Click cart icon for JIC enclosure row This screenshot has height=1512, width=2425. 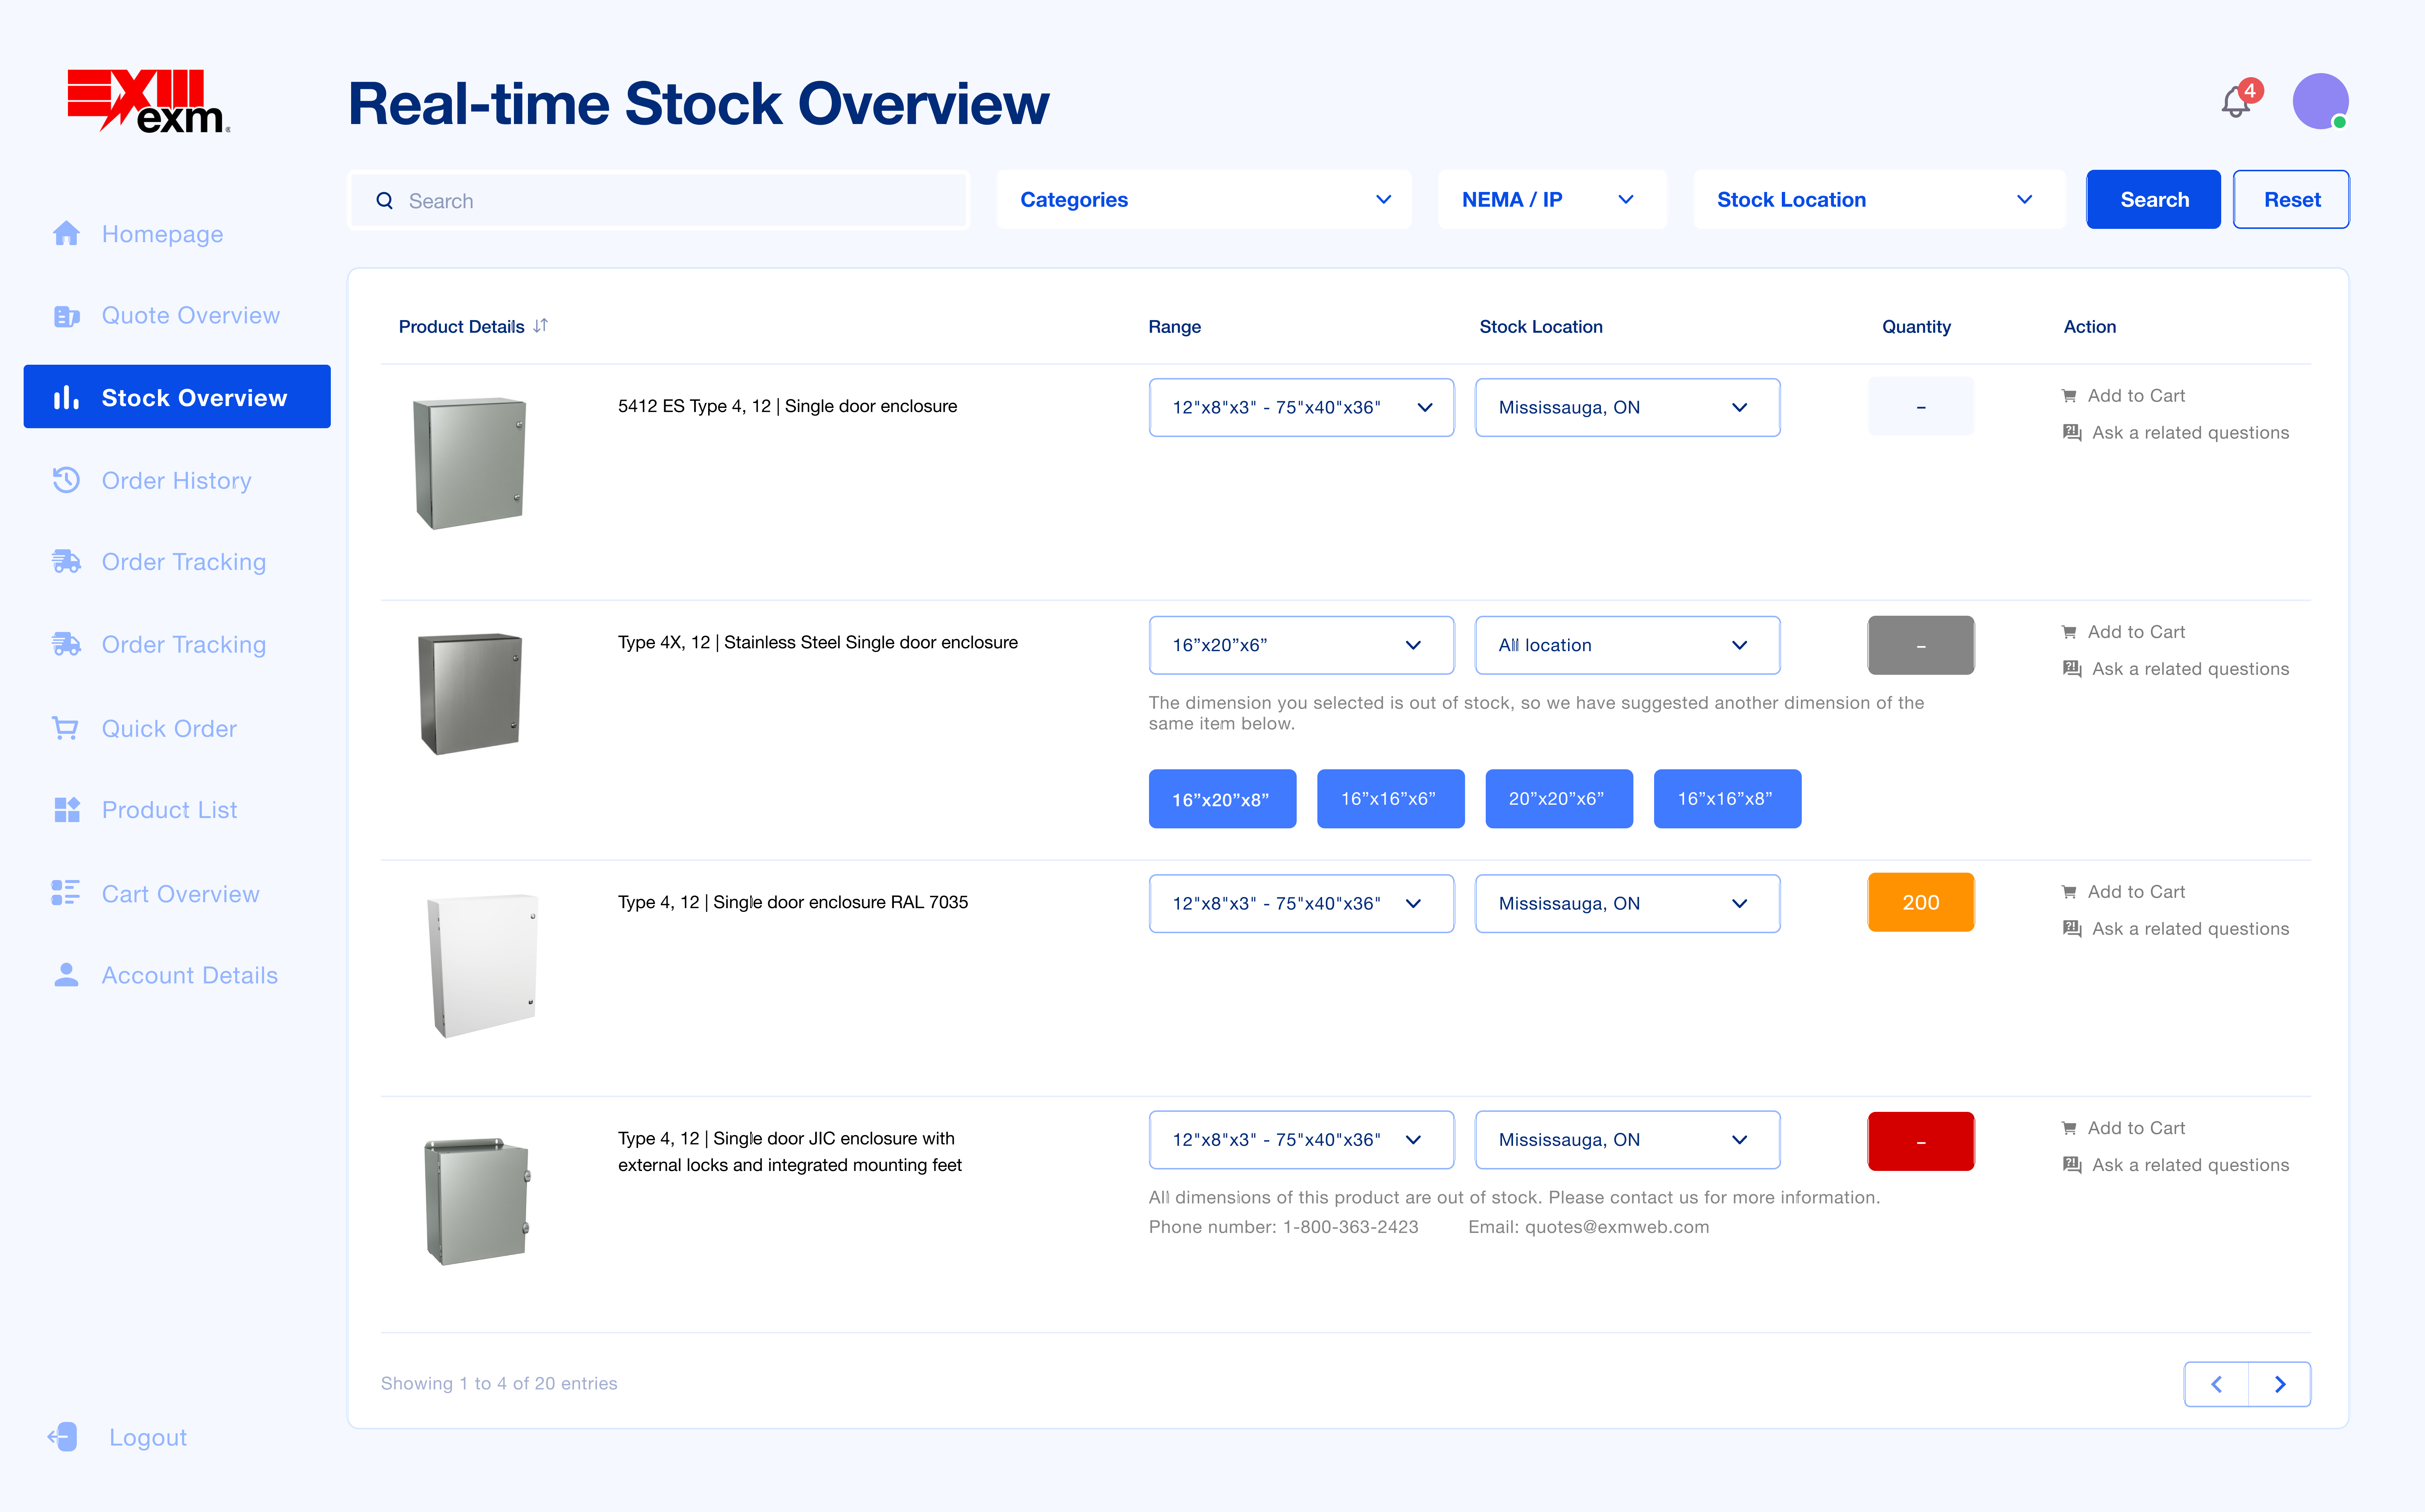[2069, 1128]
